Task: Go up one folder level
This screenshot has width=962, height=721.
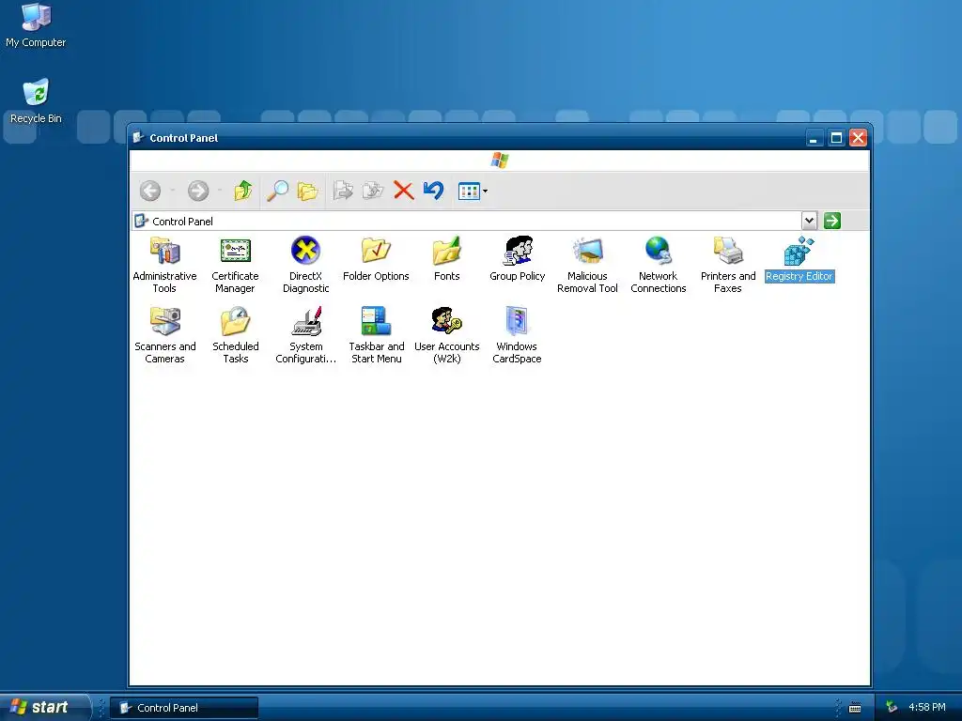Action: pyautogui.click(x=243, y=191)
